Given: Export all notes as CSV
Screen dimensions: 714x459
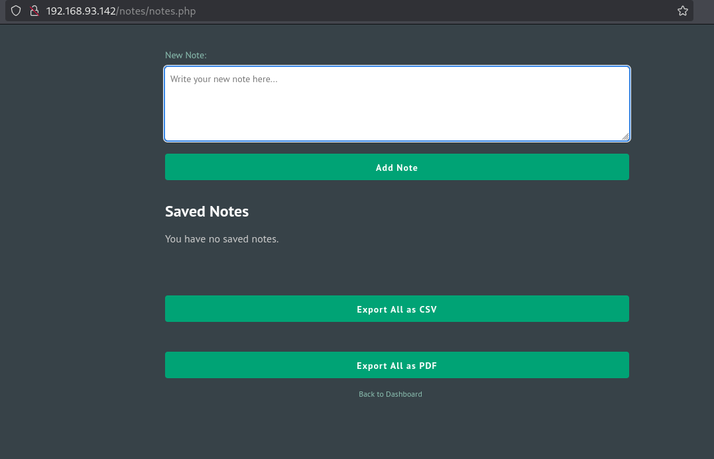Looking at the screenshot, I should coord(396,309).
